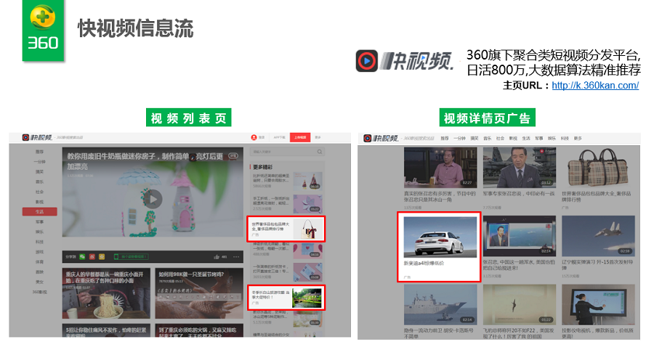Select 社会 in the list page sidebar
This screenshot has width=654, height=363.
pyautogui.click(x=40, y=192)
